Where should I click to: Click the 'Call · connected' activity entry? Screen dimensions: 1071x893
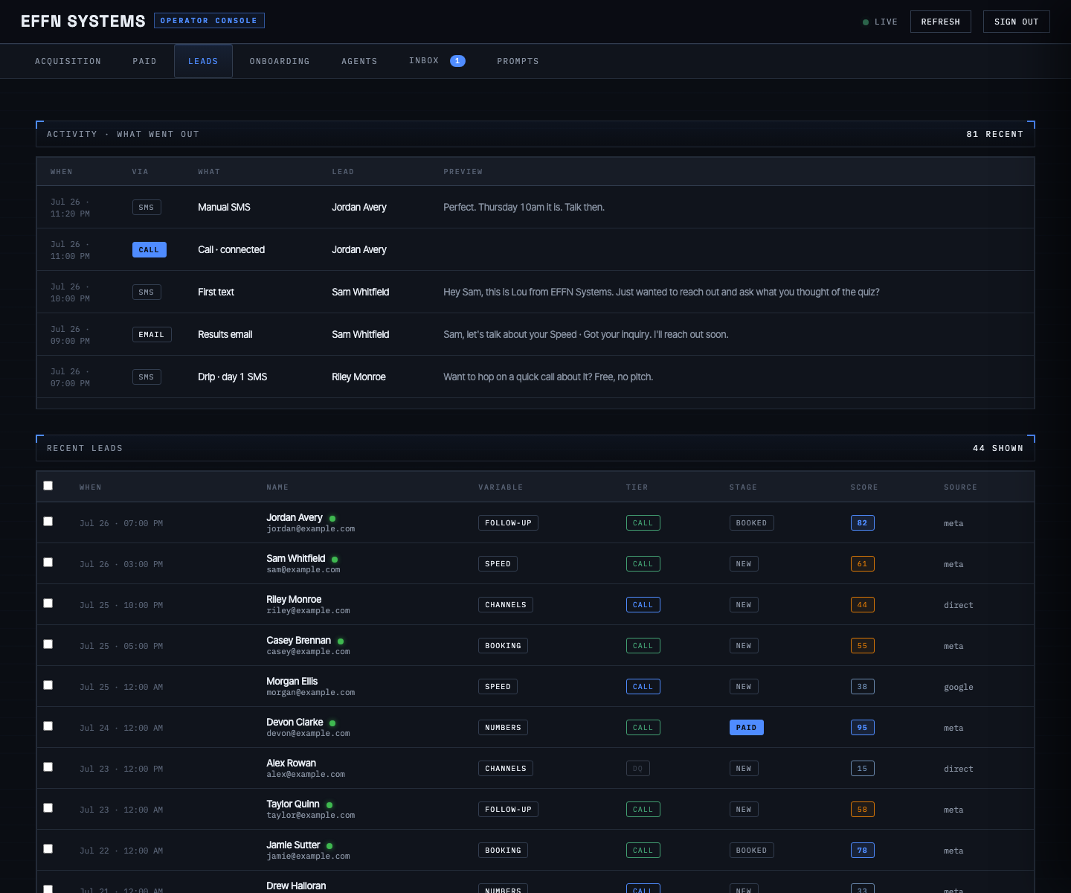231,250
